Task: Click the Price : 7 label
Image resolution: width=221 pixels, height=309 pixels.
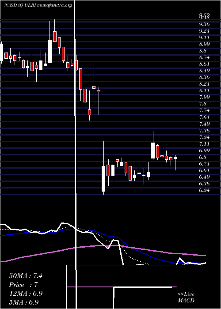Action: 23,285
